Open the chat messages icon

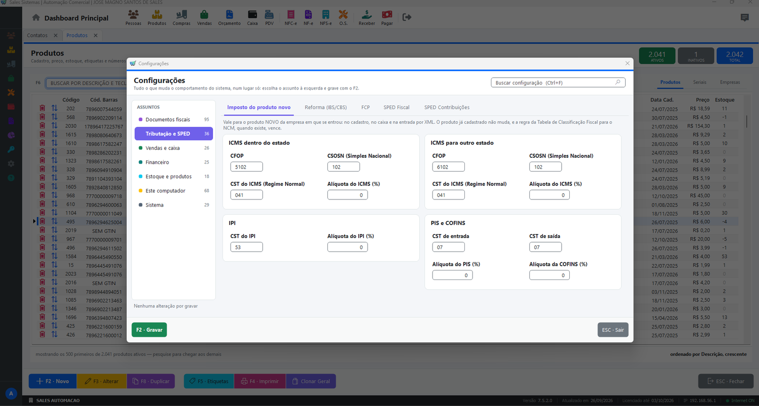[745, 18]
